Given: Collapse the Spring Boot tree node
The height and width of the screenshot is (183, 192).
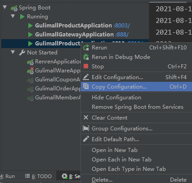Looking at the screenshot, I should 5,7.
